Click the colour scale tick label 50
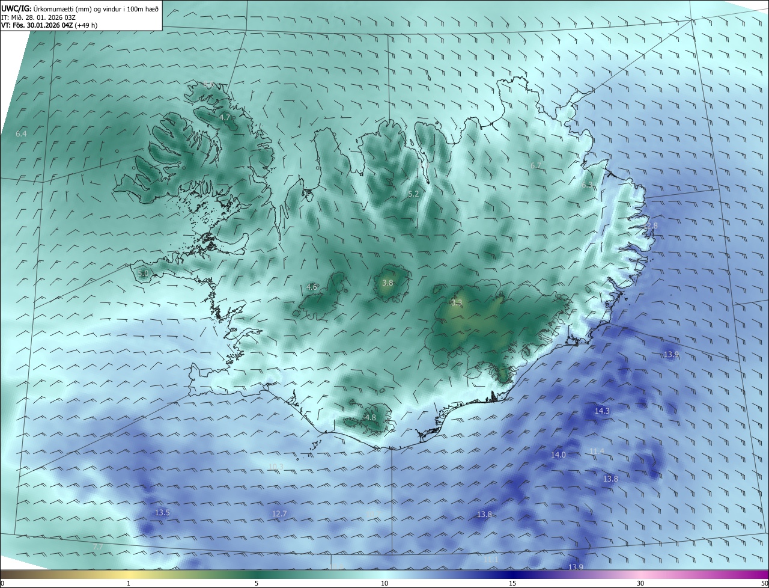 click(x=764, y=584)
